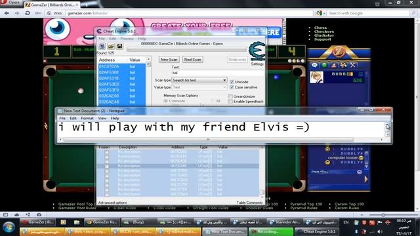Select address 01C6707A in results list
The height and width of the screenshot is (236, 420).
click(122, 66)
